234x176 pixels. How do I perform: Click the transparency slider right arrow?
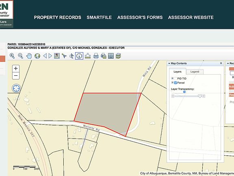tap(204, 96)
